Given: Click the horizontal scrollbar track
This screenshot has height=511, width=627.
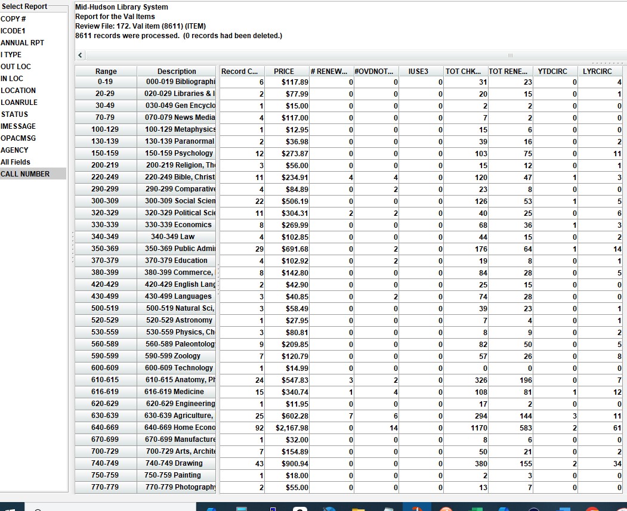Looking at the screenshot, I should coord(356,55).
